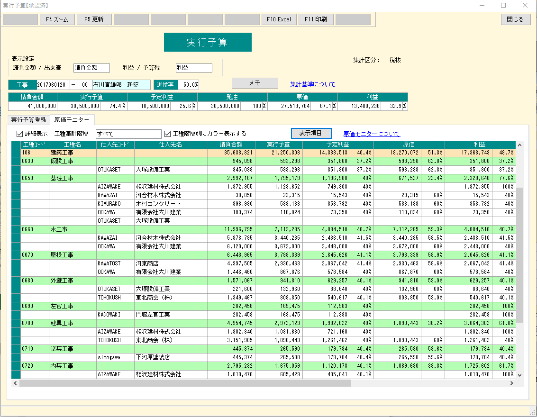Image resolution: width=537 pixels, height=417 pixels.
Task: Click the KIMURAKO supplier code cell
Action: [x=115, y=204]
